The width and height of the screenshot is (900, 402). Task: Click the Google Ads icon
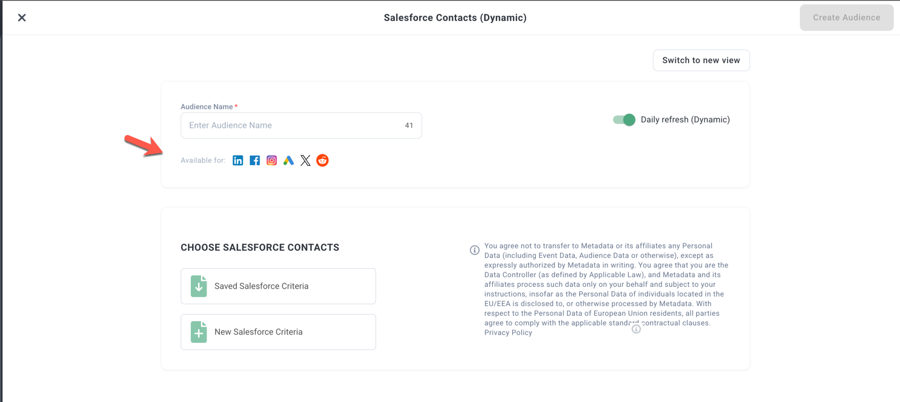[289, 160]
